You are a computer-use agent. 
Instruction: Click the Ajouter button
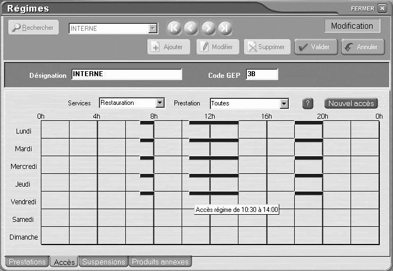coord(169,47)
